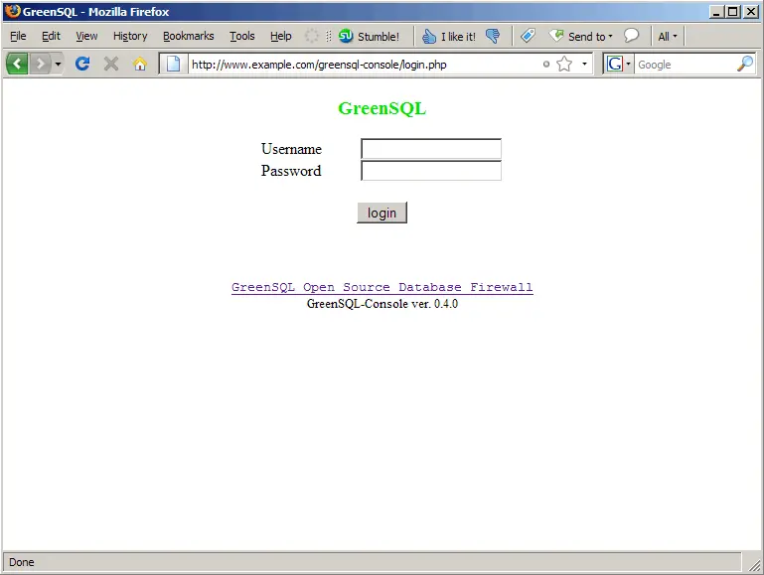Screen dimensions: 764x575
Task: Open the Bookmarks menu
Action: coord(188,36)
